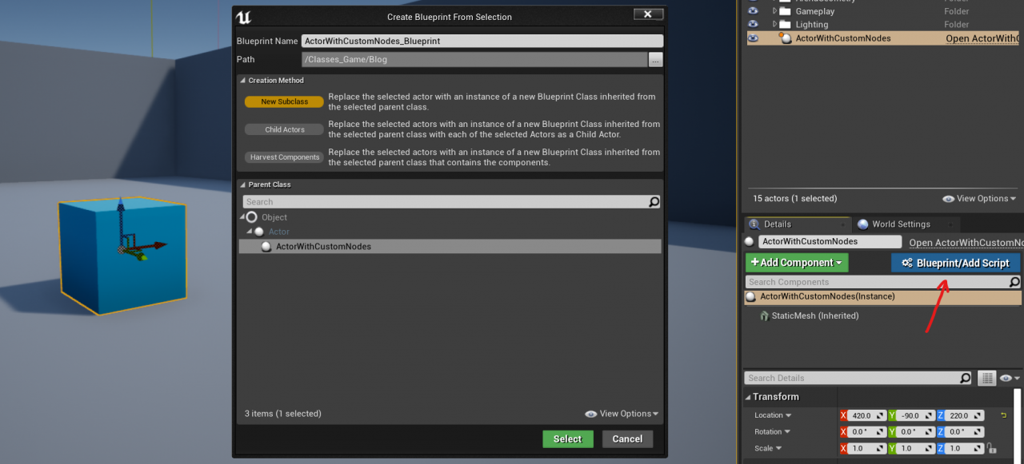
Task: Click the Search Components magnifier icon
Action: click(1014, 282)
